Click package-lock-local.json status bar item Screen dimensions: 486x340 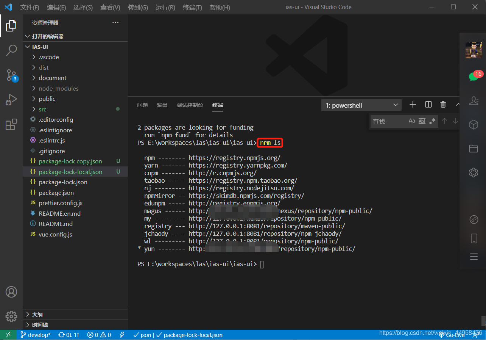[x=189, y=335]
